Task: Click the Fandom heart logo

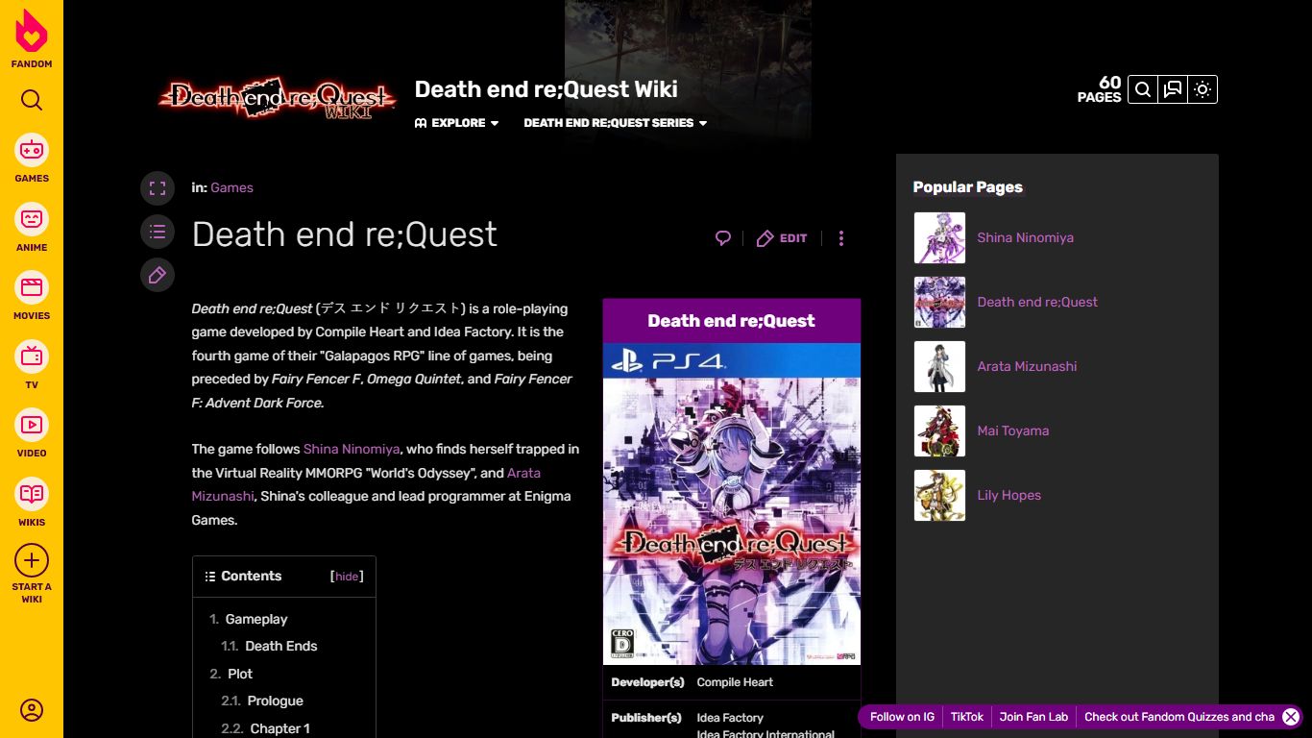Action: tap(32, 31)
